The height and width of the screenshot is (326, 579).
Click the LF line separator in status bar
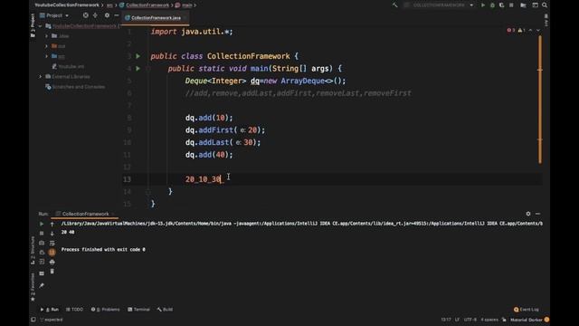[x=457, y=320]
